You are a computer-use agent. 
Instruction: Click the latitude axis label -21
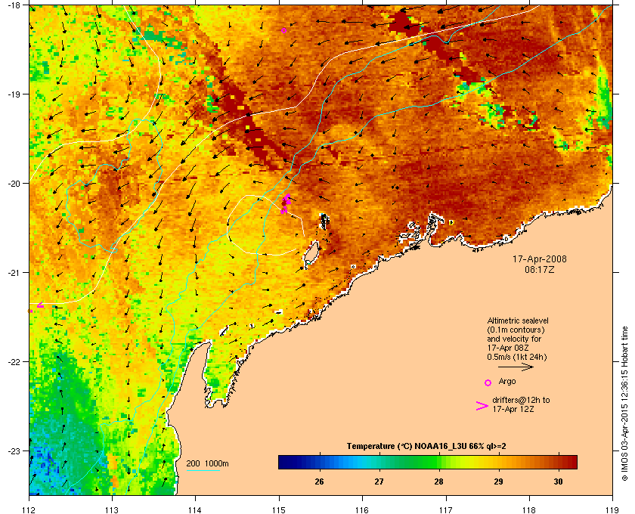pos(14,272)
